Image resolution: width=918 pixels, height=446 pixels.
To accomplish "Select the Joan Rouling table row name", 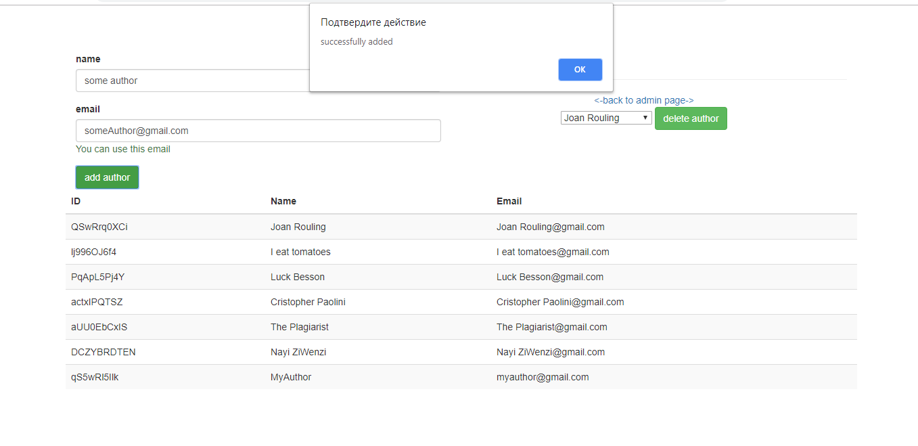I will point(298,227).
